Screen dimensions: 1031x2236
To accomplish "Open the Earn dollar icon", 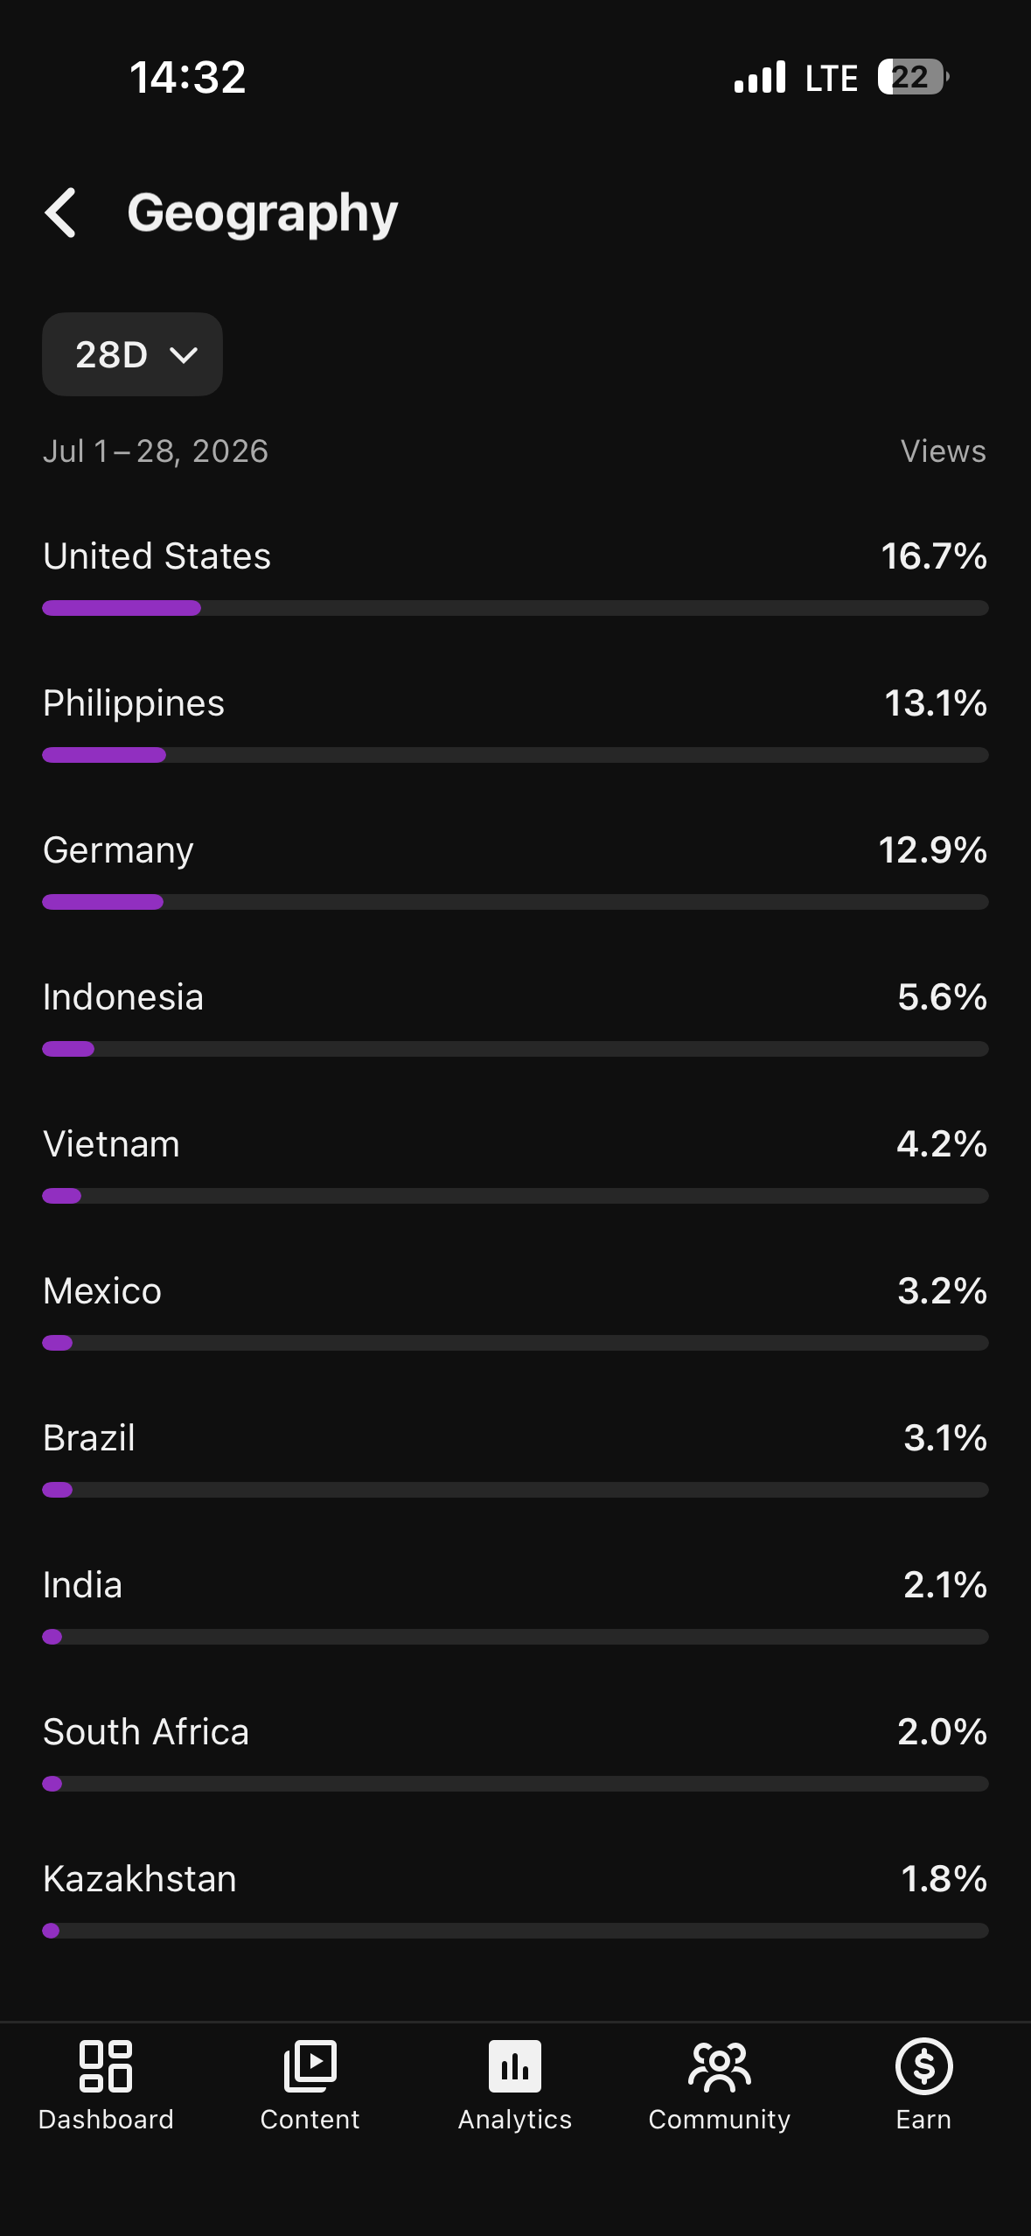I will click(923, 2066).
